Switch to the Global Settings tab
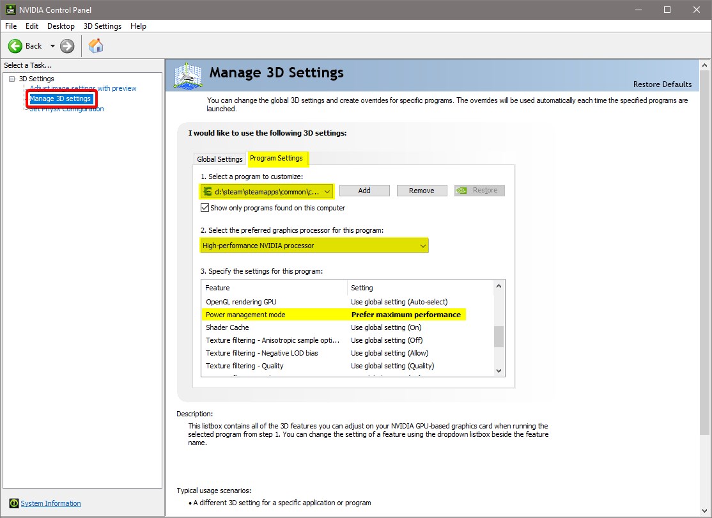This screenshot has width=712, height=518. [220, 159]
